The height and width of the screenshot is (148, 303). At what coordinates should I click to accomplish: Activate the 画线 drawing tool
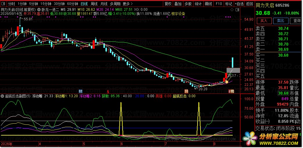click(x=208, y=4)
